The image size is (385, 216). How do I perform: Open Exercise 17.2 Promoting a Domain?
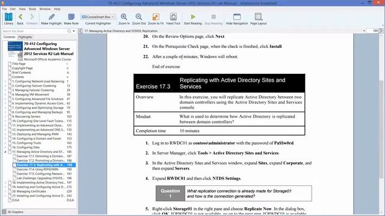[41, 160]
